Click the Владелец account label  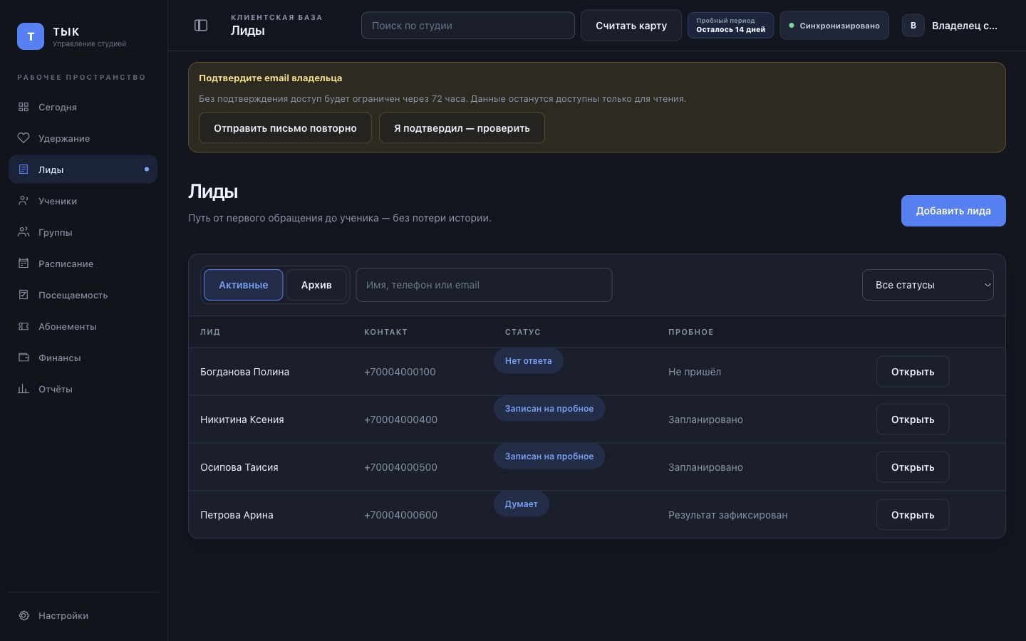tap(965, 26)
